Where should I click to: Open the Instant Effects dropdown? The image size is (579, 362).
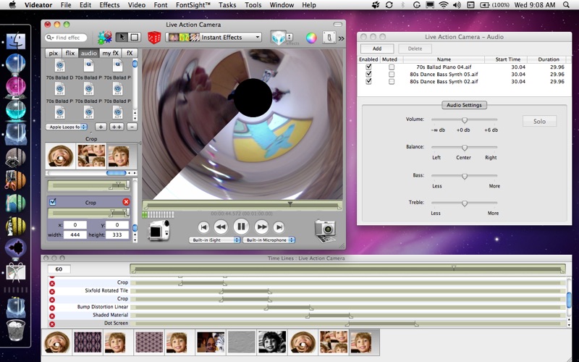coord(214,38)
